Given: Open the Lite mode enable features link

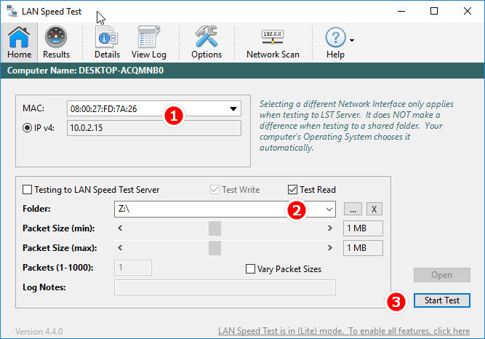Looking at the screenshot, I should (344, 331).
